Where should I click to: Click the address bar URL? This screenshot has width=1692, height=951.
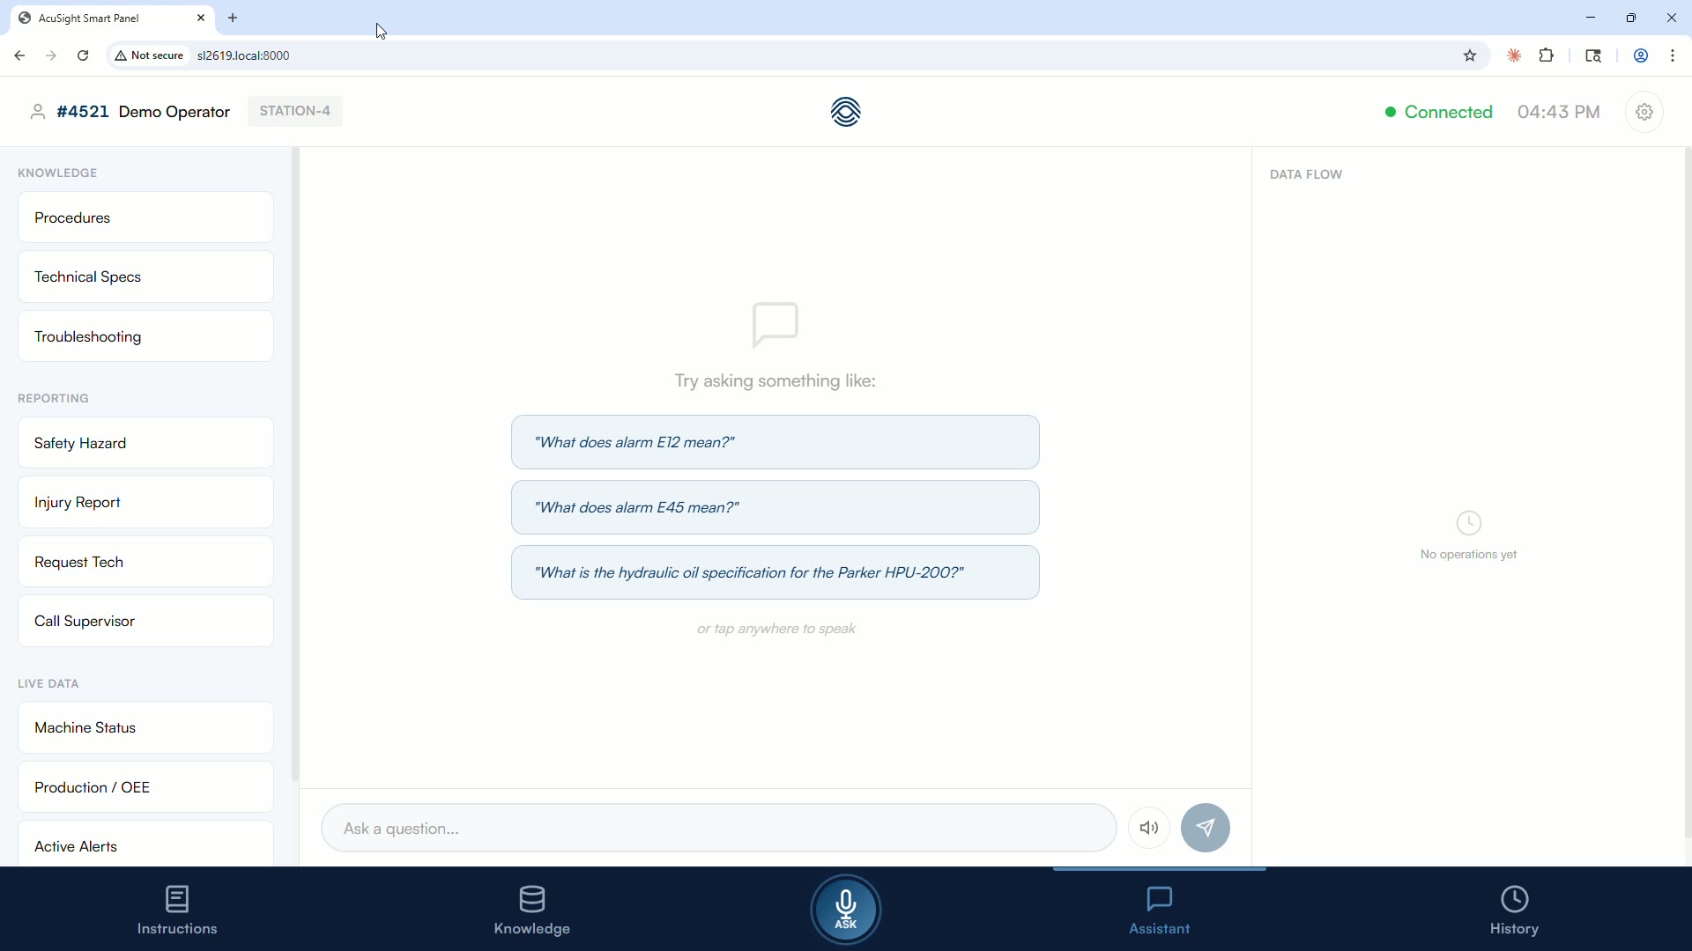point(243,55)
